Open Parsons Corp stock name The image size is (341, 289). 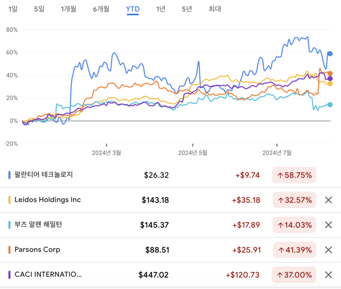37,249
